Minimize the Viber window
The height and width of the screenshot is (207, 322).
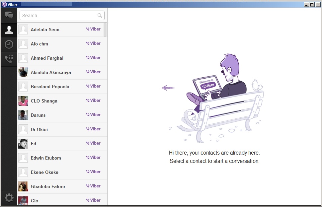tap(306, 5)
